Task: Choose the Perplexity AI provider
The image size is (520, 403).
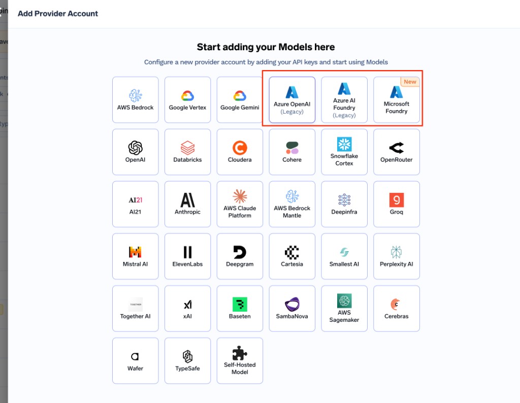Action: tap(396, 256)
